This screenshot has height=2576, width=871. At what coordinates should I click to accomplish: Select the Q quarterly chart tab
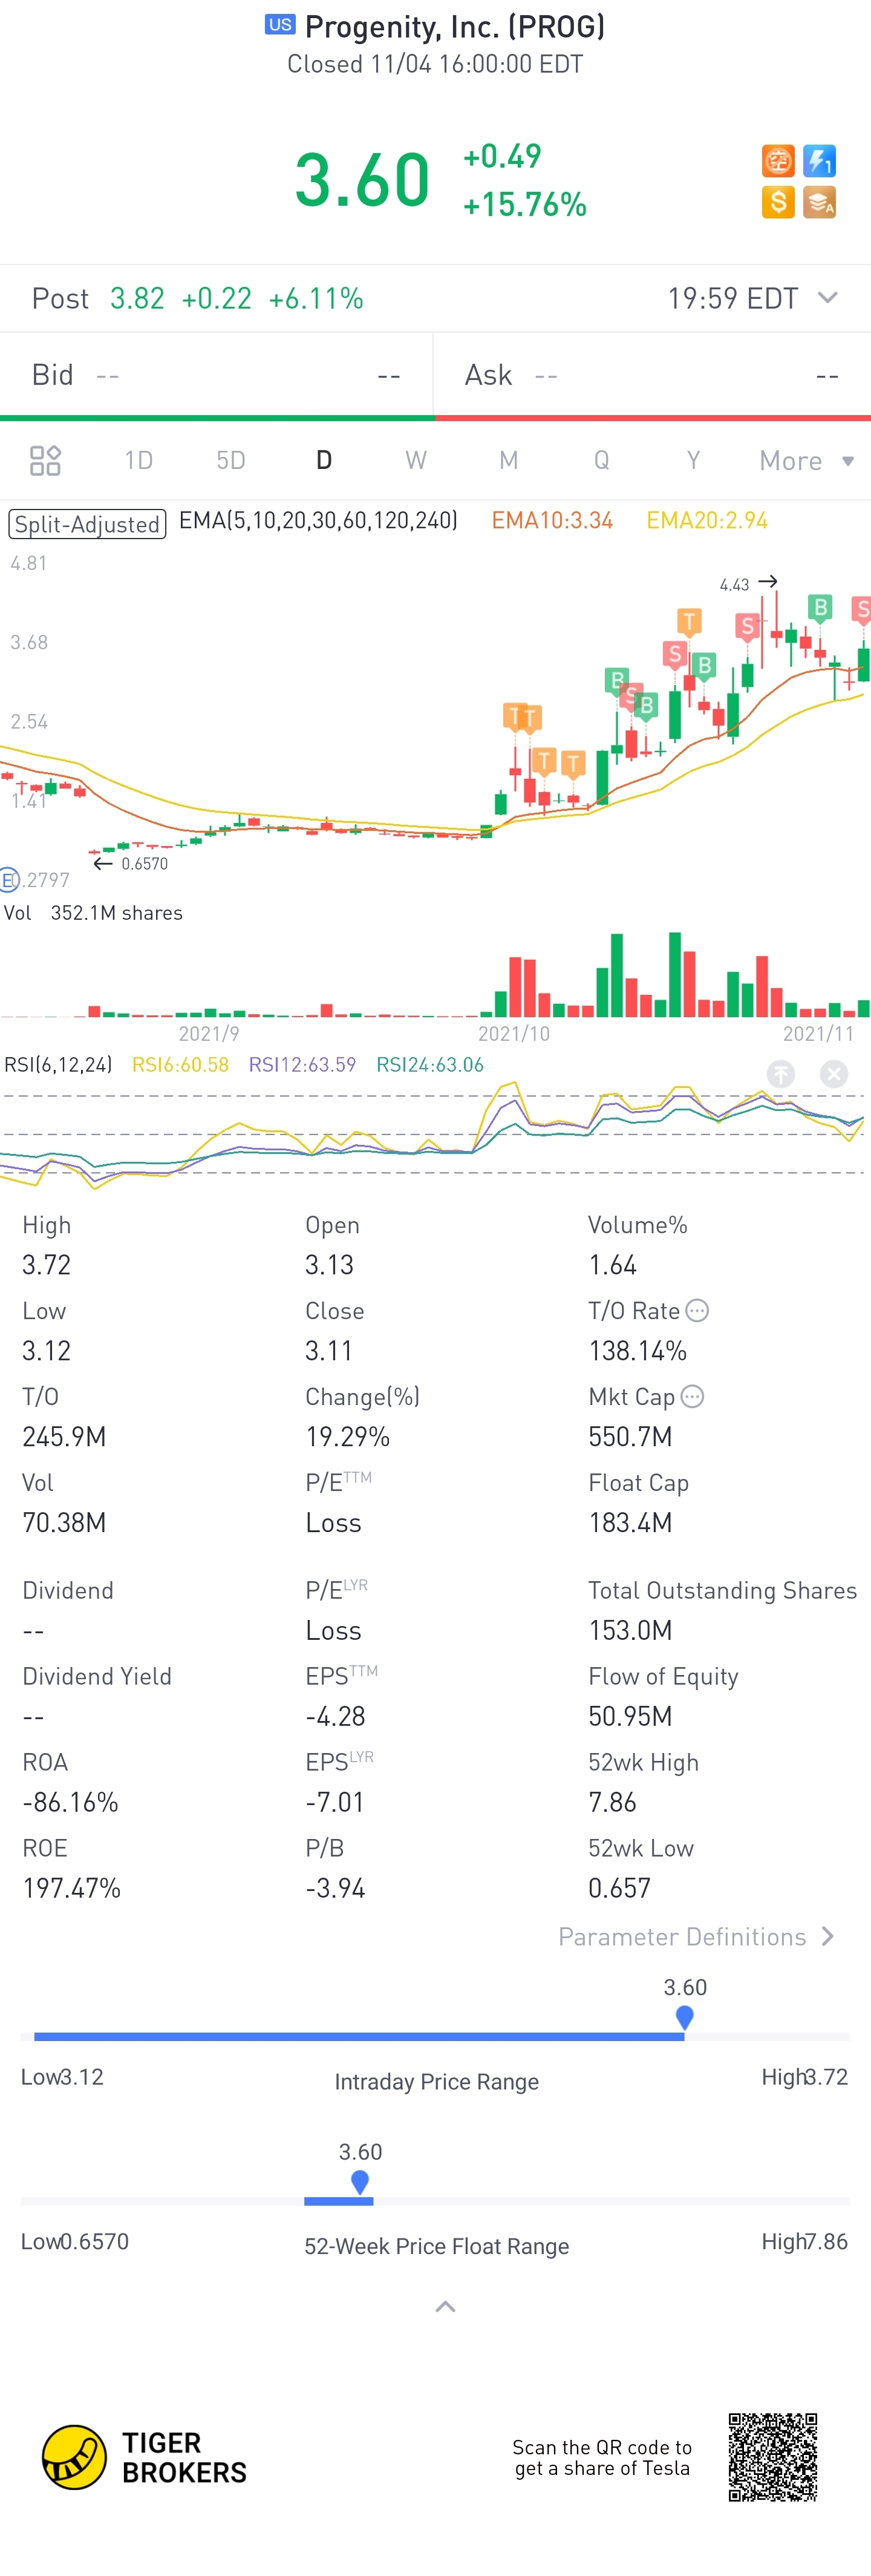click(601, 460)
